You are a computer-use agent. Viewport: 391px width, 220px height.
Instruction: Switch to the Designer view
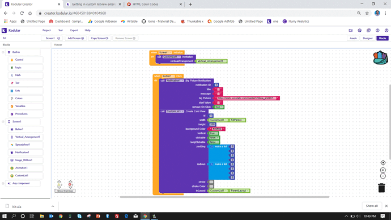coord(368,39)
